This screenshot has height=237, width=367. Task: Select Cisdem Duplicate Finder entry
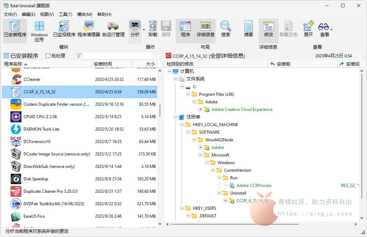coord(80,104)
